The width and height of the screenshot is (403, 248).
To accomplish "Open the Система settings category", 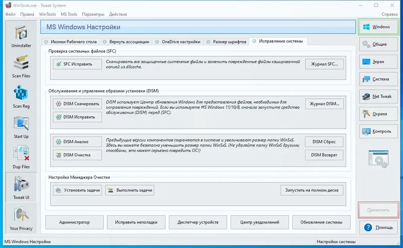I will (x=378, y=79).
